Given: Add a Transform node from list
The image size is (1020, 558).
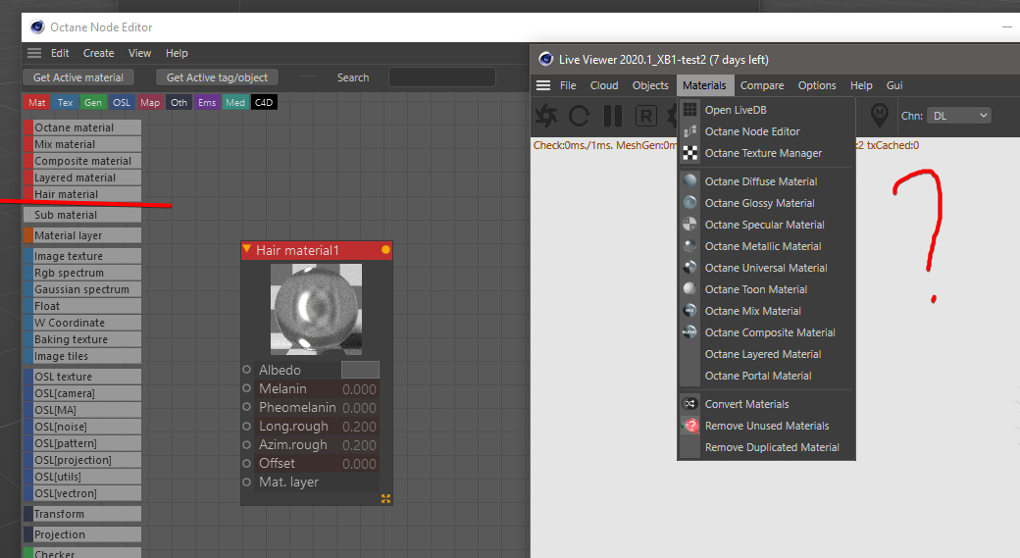Looking at the screenshot, I should click(x=82, y=514).
